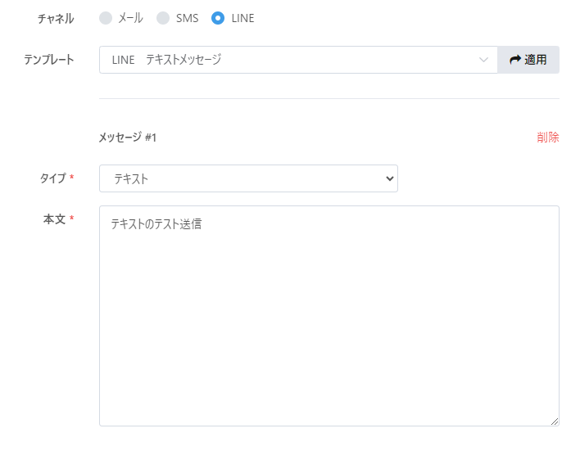Click the share arrow icon on 適用
571x451 pixels.
(515, 60)
